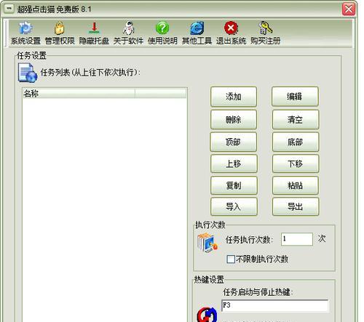The image size is (364, 322).
Task: Click the 名称 column header
Action: (x=79, y=93)
